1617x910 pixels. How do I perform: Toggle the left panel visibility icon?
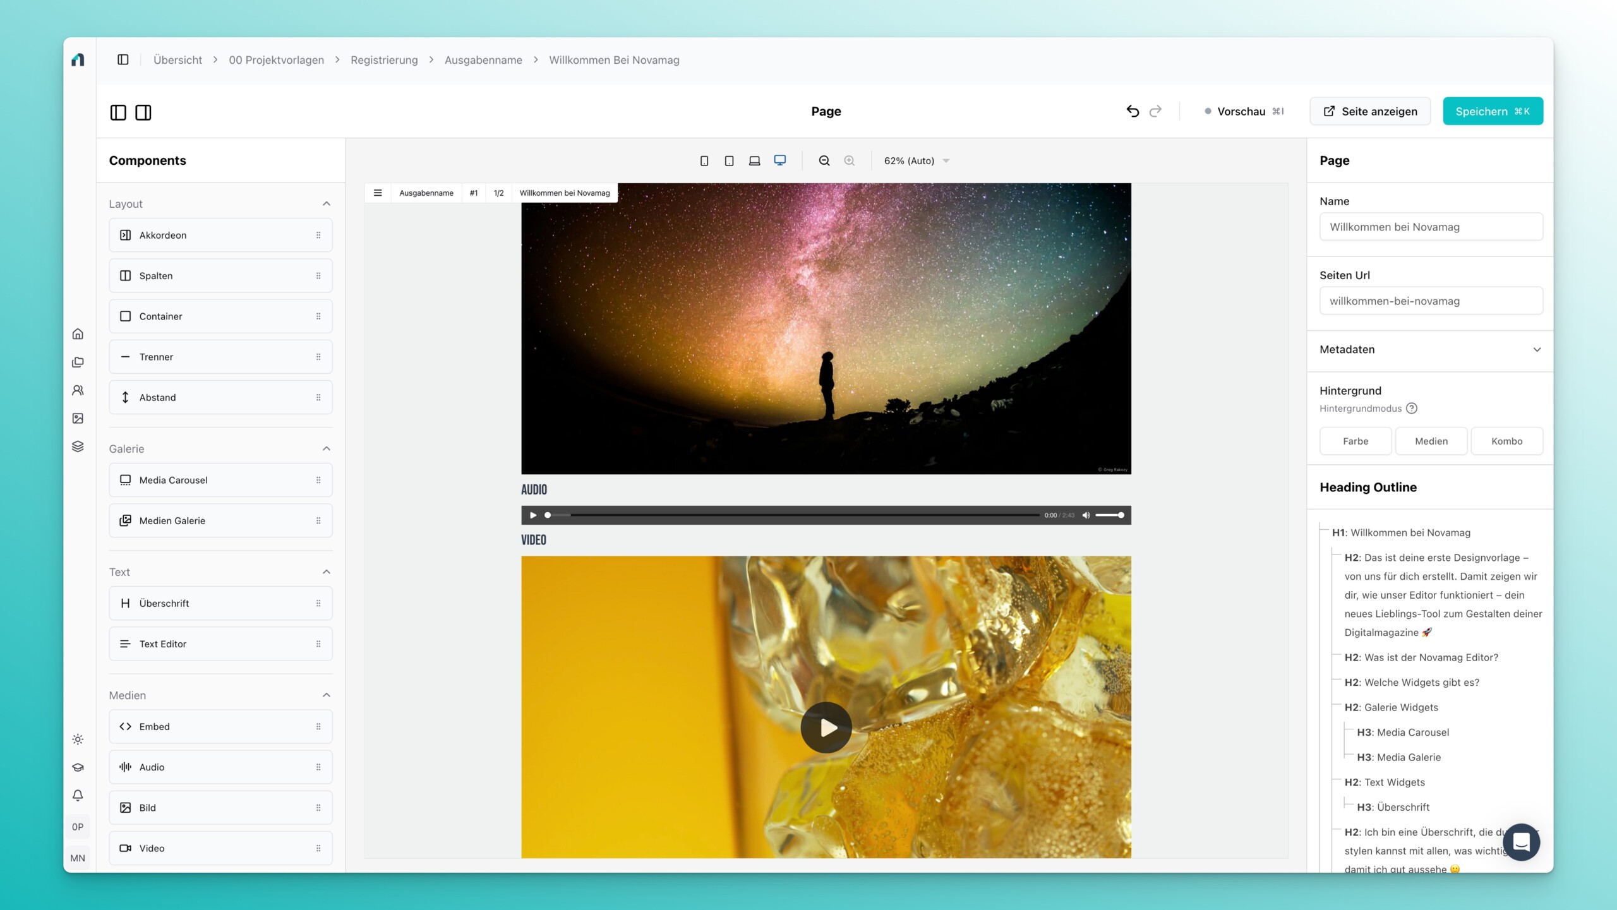(118, 112)
